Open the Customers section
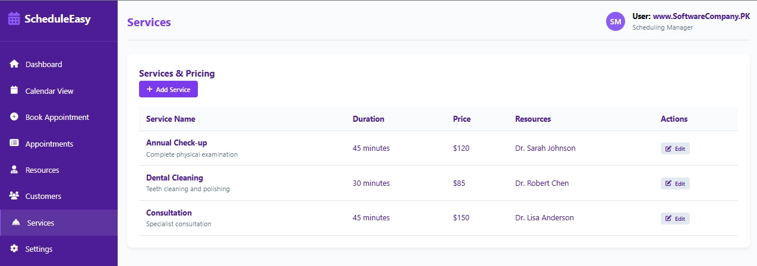 (43, 196)
